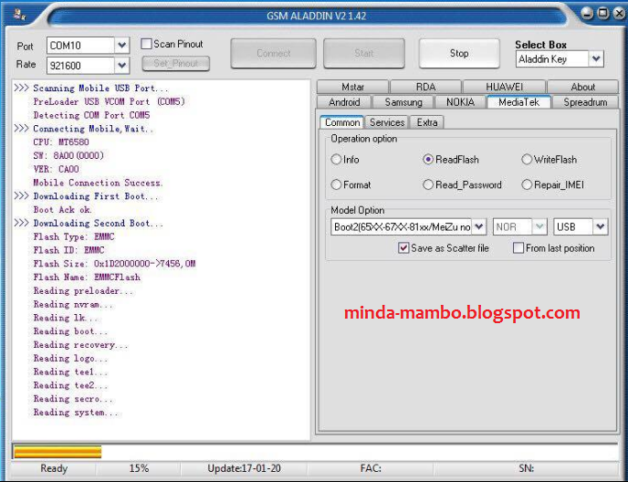Open the HUAWEI tab
The width and height of the screenshot is (628, 482).
coord(504,87)
